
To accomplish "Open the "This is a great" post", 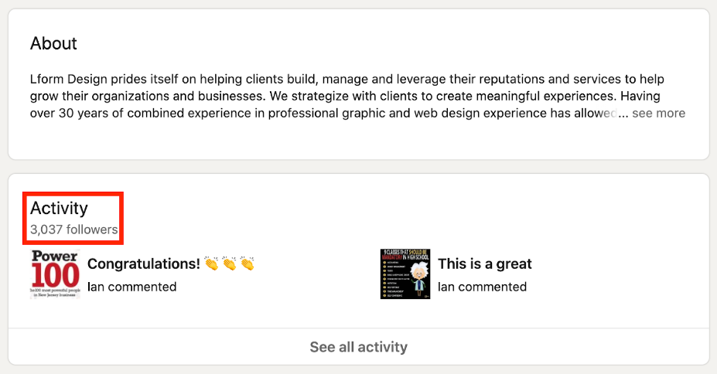I will (x=484, y=264).
